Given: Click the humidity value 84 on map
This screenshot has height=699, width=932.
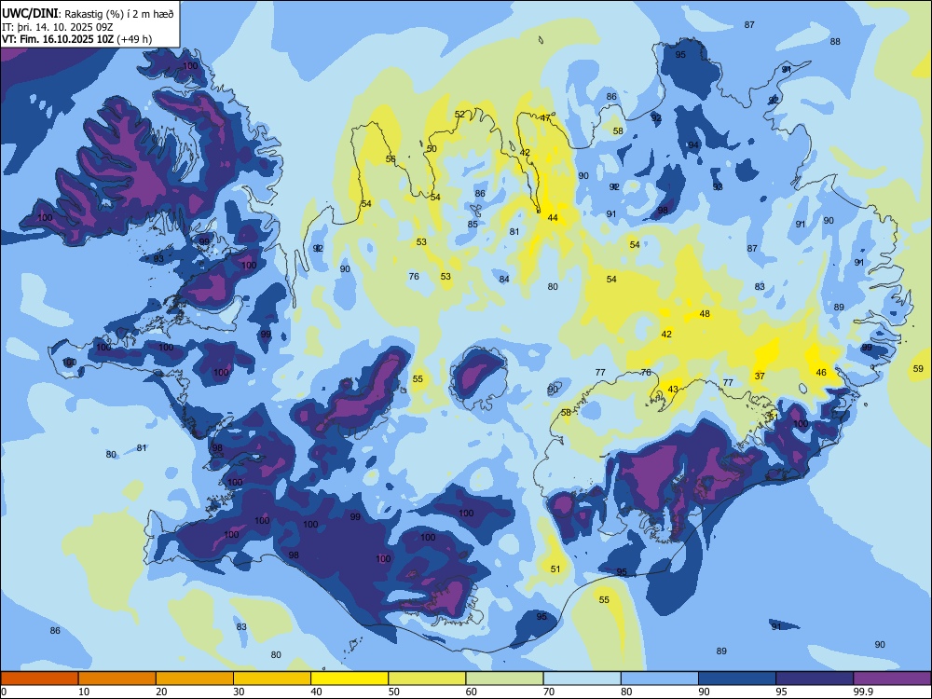Looking at the screenshot, I should click(504, 280).
